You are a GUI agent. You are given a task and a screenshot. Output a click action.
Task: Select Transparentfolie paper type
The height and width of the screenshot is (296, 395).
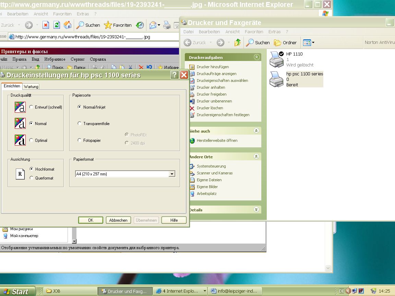pyautogui.click(x=79, y=123)
